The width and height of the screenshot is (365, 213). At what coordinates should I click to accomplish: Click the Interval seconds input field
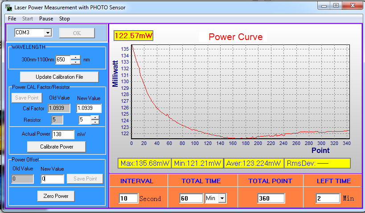[x=128, y=198]
